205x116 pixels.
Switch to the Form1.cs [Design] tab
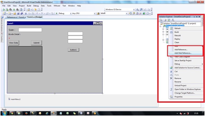[x=35, y=17]
